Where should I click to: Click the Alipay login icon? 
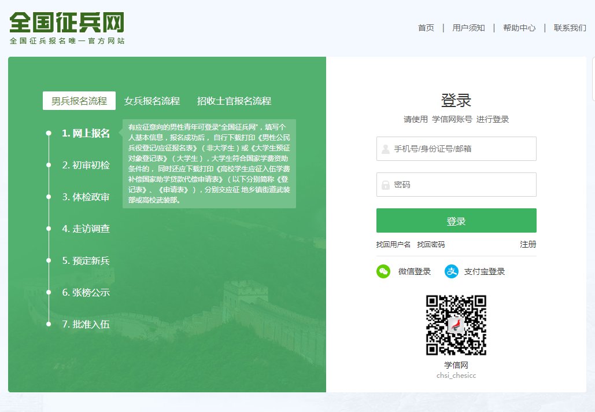pyautogui.click(x=451, y=271)
